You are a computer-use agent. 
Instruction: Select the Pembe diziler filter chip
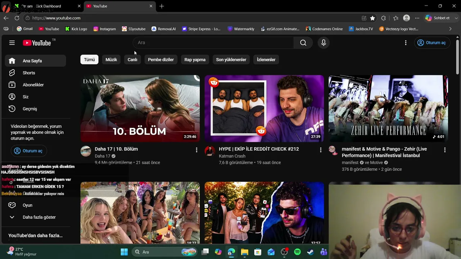[161, 60]
